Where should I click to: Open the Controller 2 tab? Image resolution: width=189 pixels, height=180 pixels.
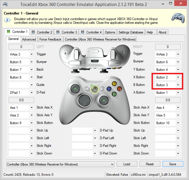[x=42, y=32]
